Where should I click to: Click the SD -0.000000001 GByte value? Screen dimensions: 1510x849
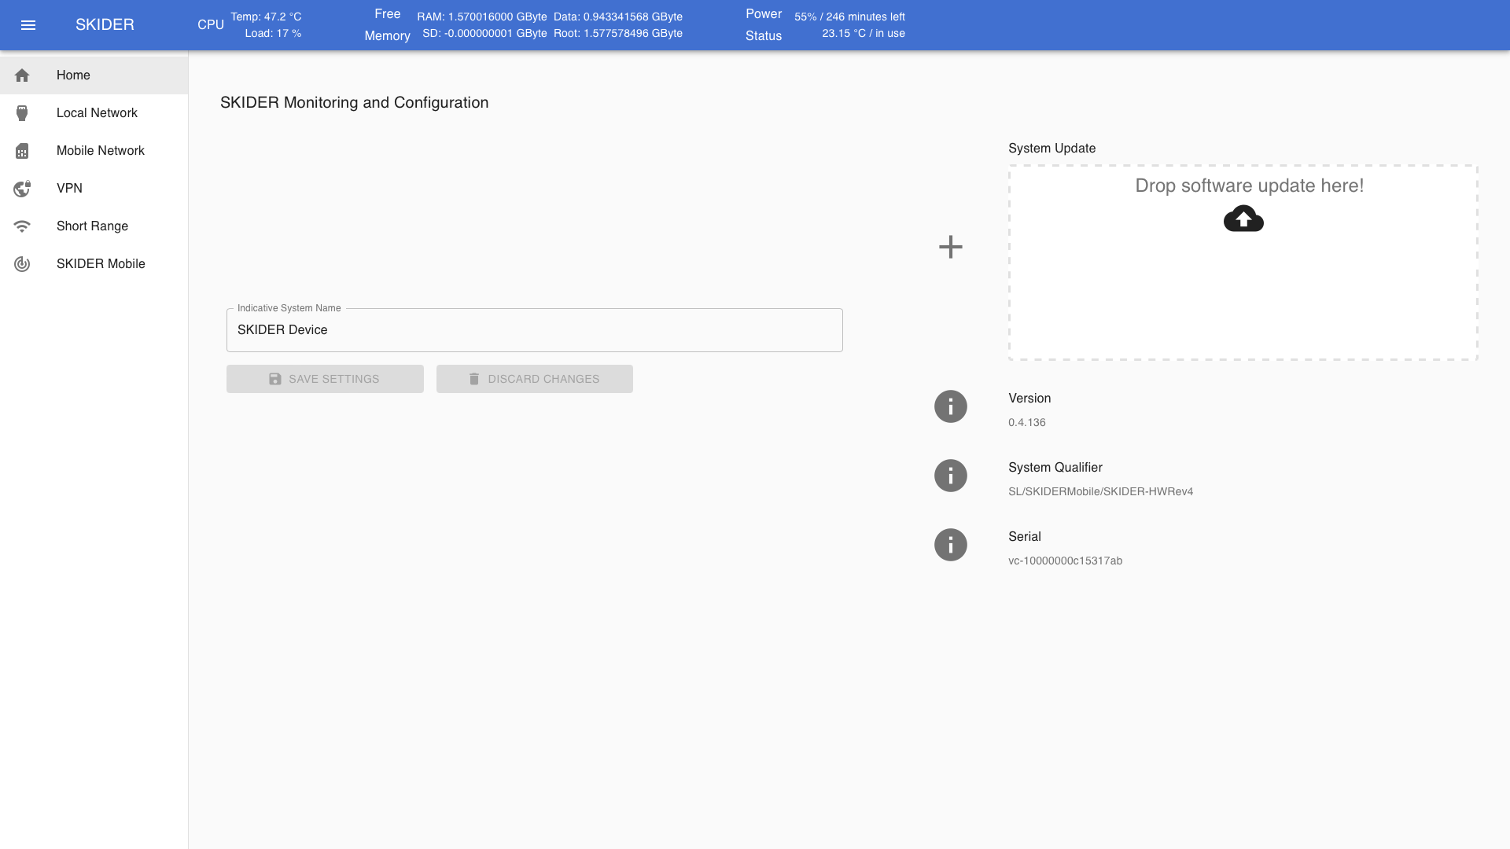coord(484,34)
